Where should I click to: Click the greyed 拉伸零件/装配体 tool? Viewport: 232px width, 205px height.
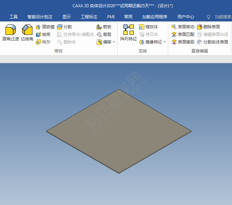coord(75,35)
